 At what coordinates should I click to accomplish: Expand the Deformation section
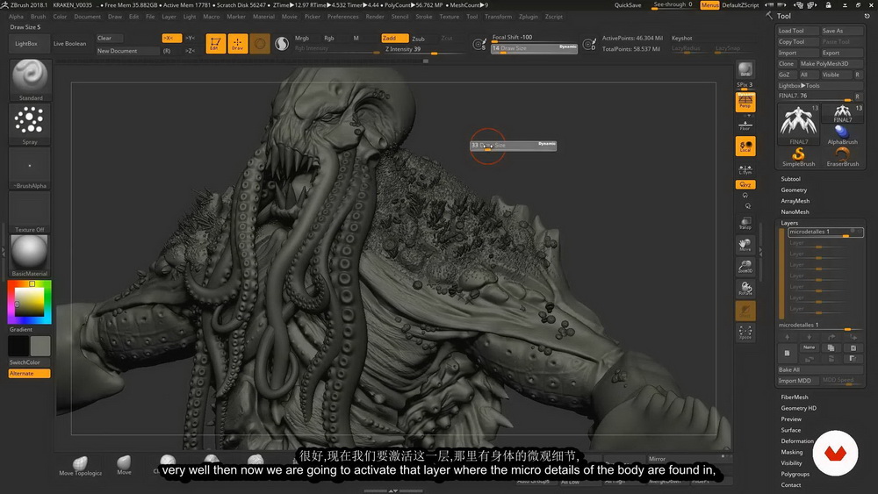[797, 440]
